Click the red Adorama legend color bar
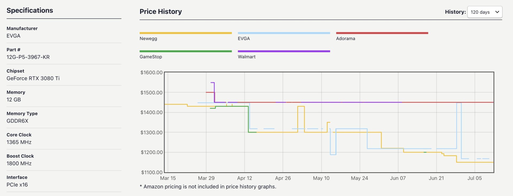This screenshot has width=513, height=196. click(382, 33)
